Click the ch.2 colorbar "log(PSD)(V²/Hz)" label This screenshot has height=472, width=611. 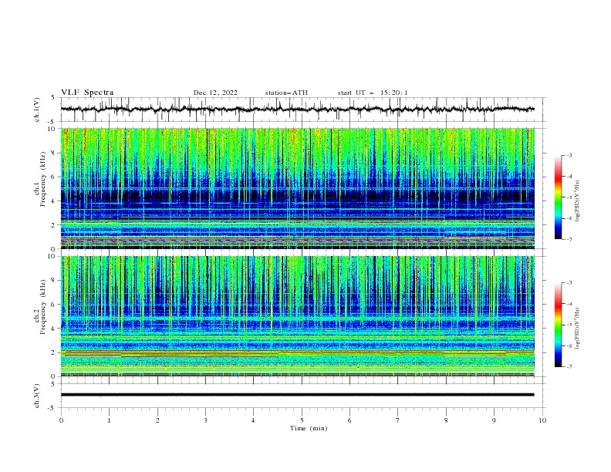pyautogui.click(x=578, y=329)
